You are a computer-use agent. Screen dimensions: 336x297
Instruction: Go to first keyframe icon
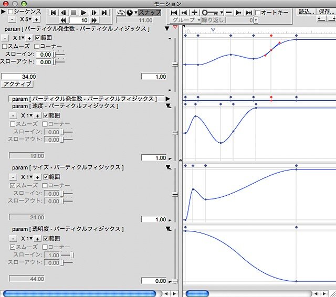pyautogui.click(x=174, y=13)
